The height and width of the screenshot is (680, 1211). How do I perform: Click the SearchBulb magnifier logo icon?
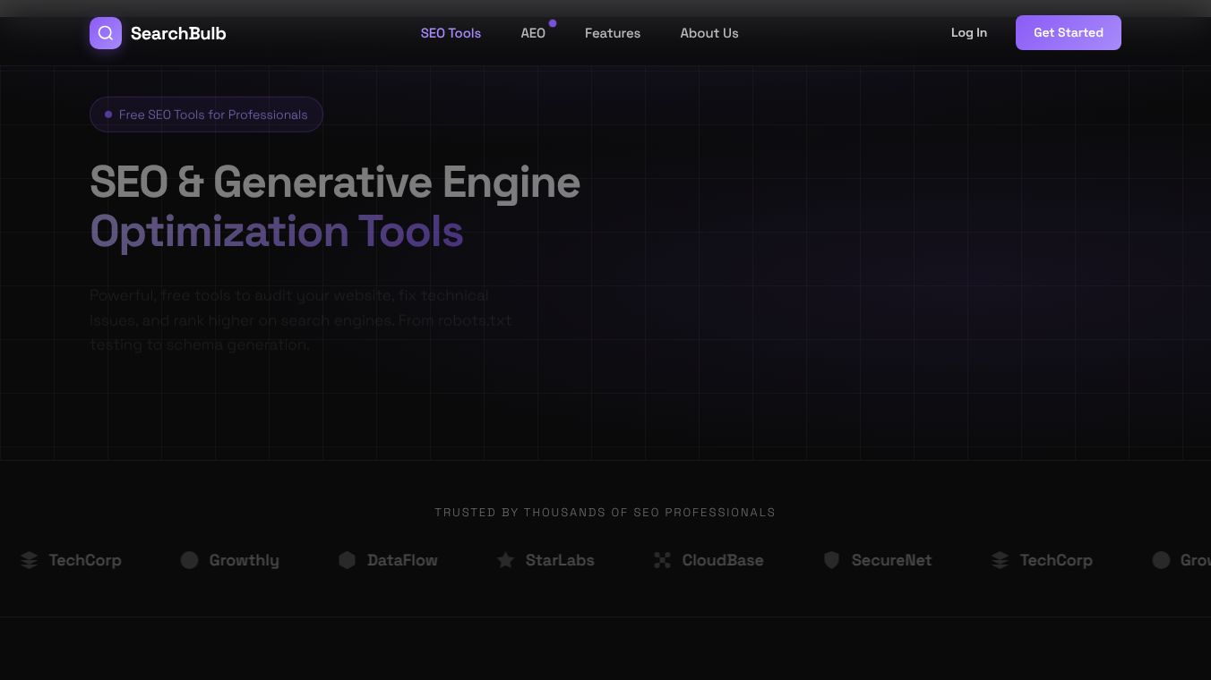106,33
